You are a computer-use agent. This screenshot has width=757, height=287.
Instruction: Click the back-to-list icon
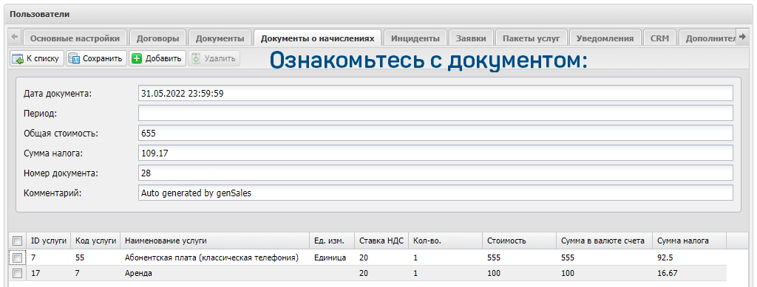click(x=18, y=59)
